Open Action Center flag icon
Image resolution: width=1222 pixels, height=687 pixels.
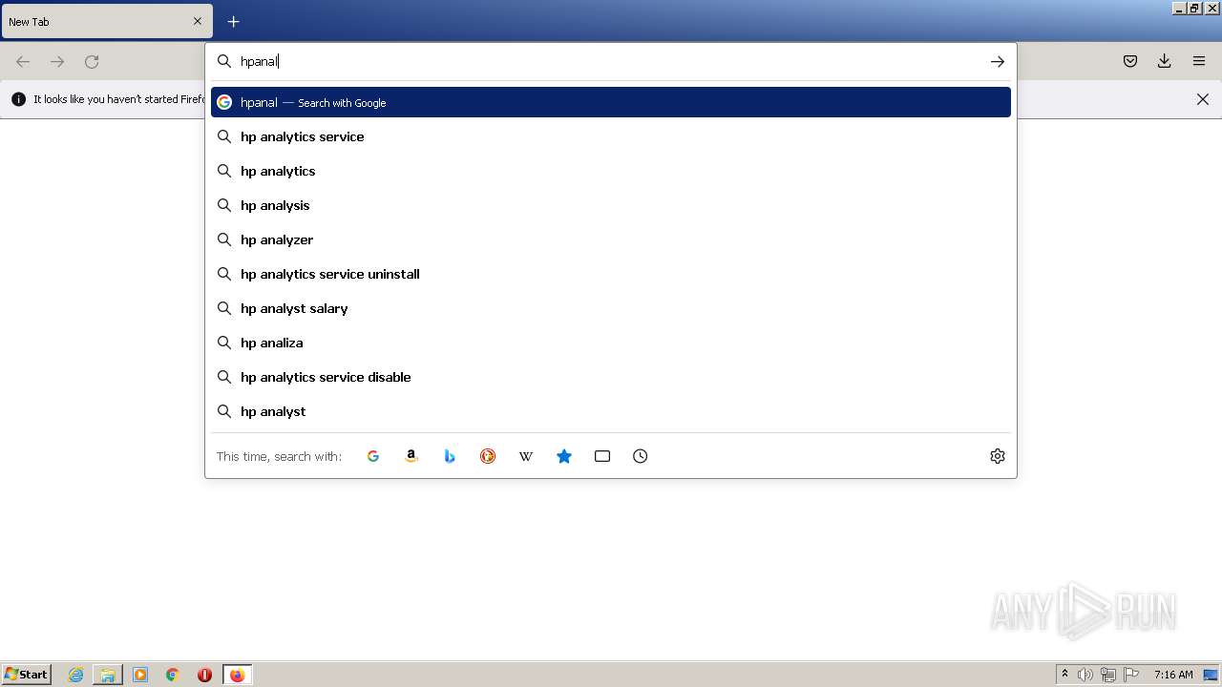[1131, 675]
